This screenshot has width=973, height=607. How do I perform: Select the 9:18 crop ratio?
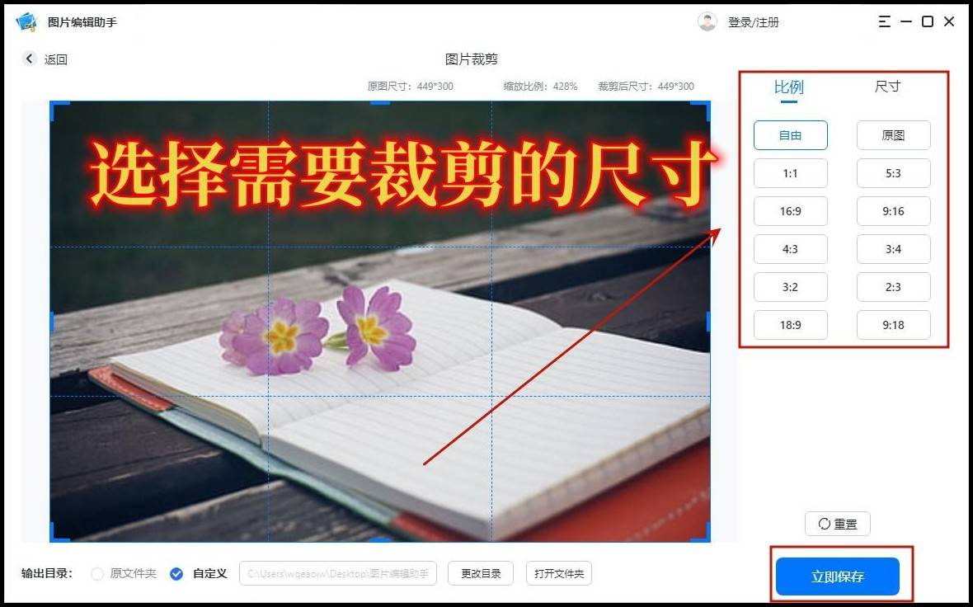[x=893, y=325]
